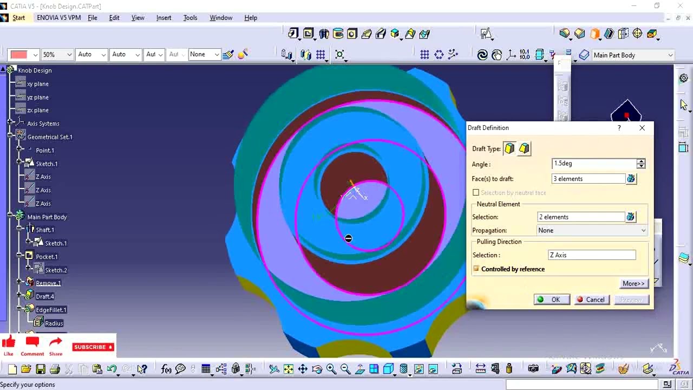
Task: Click the Zoom Out magnifier icon
Action: click(345, 369)
